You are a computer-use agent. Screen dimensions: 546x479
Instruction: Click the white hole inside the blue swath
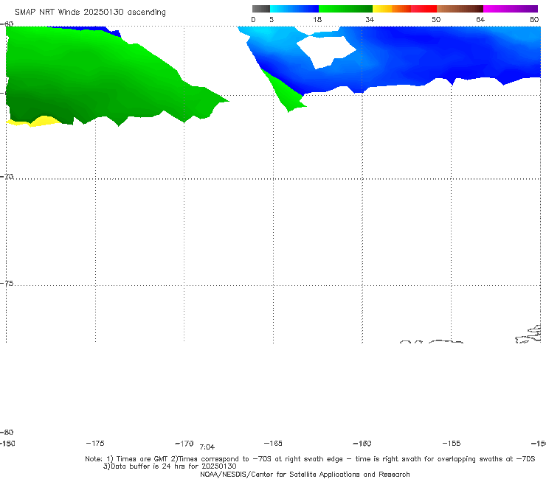[x=325, y=52]
